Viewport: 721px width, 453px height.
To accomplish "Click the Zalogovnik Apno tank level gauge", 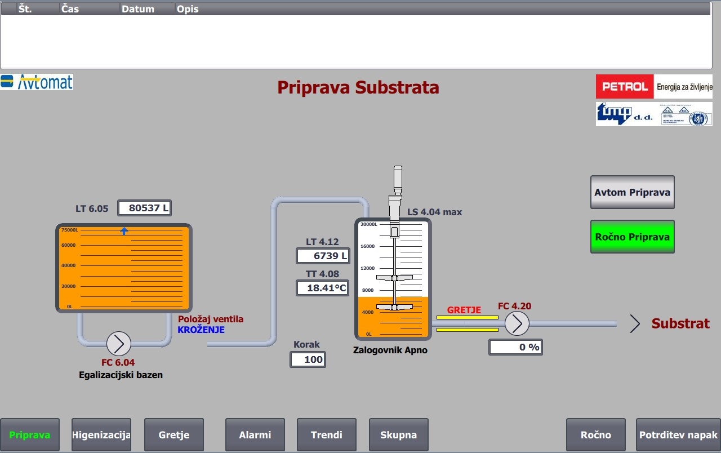I will click(393, 279).
